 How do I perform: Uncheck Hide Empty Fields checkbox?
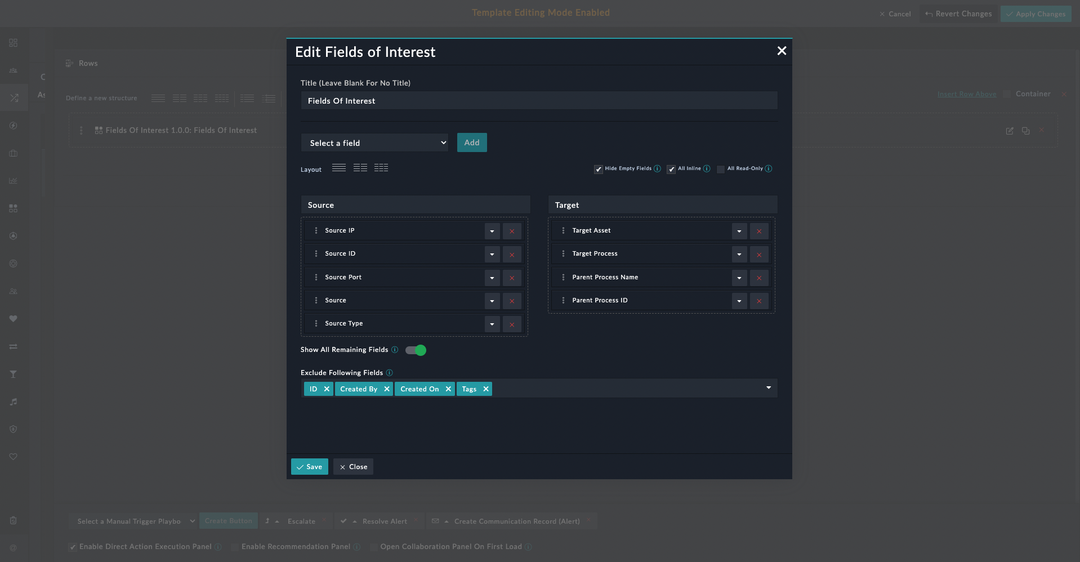598,170
